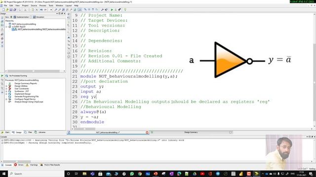The image size is (316, 177).
Task: Click the taskbar Search box
Action: coord(36,174)
